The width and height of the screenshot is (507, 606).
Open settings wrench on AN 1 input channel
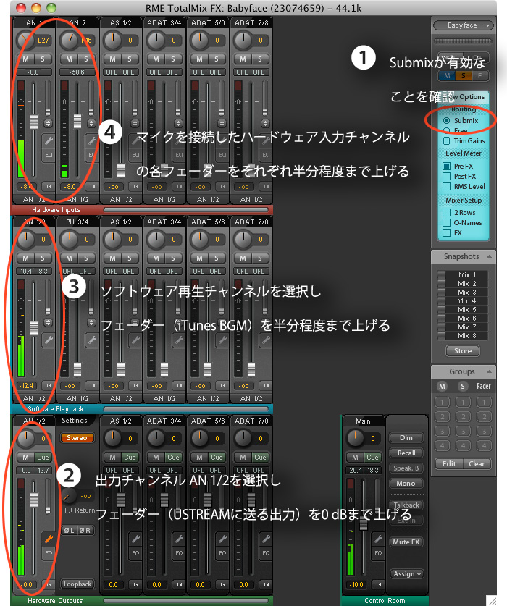pos(49,140)
